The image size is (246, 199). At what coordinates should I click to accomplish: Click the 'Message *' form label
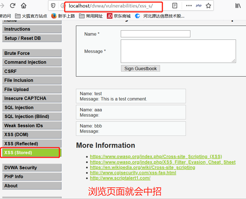tap(95, 51)
